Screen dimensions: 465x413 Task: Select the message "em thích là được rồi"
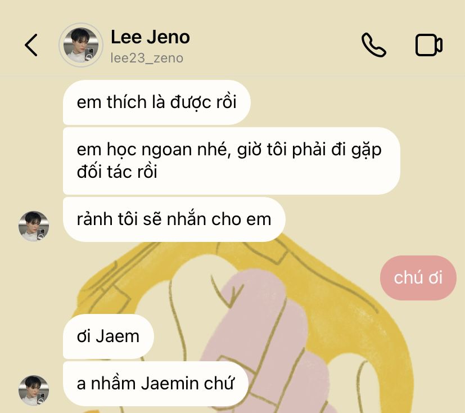point(156,102)
